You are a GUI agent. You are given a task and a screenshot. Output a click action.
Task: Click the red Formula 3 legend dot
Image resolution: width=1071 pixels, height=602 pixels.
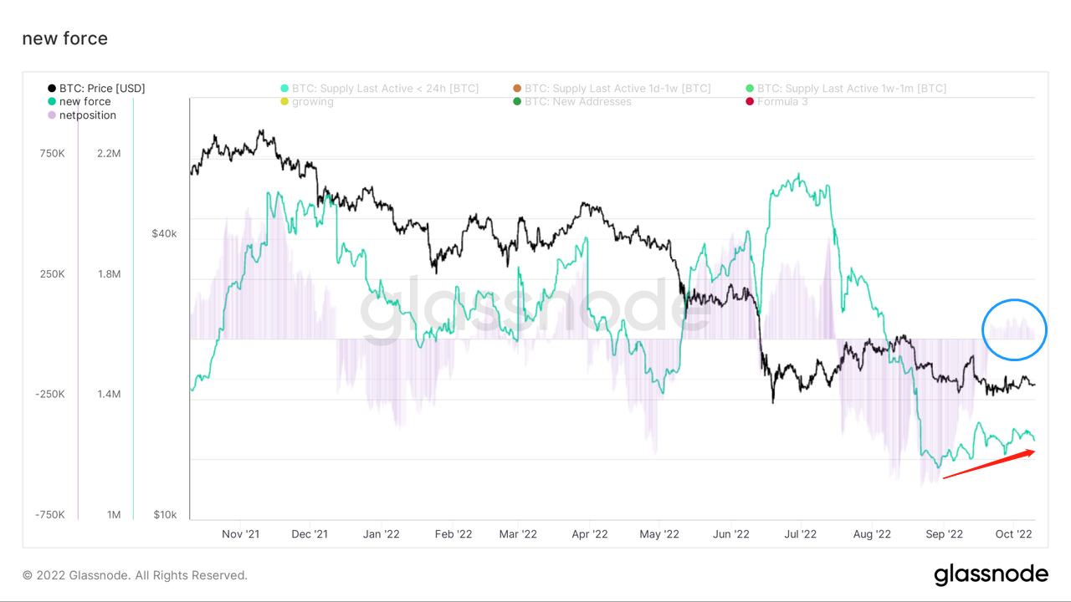pyautogui.click(x=750, y=101)
